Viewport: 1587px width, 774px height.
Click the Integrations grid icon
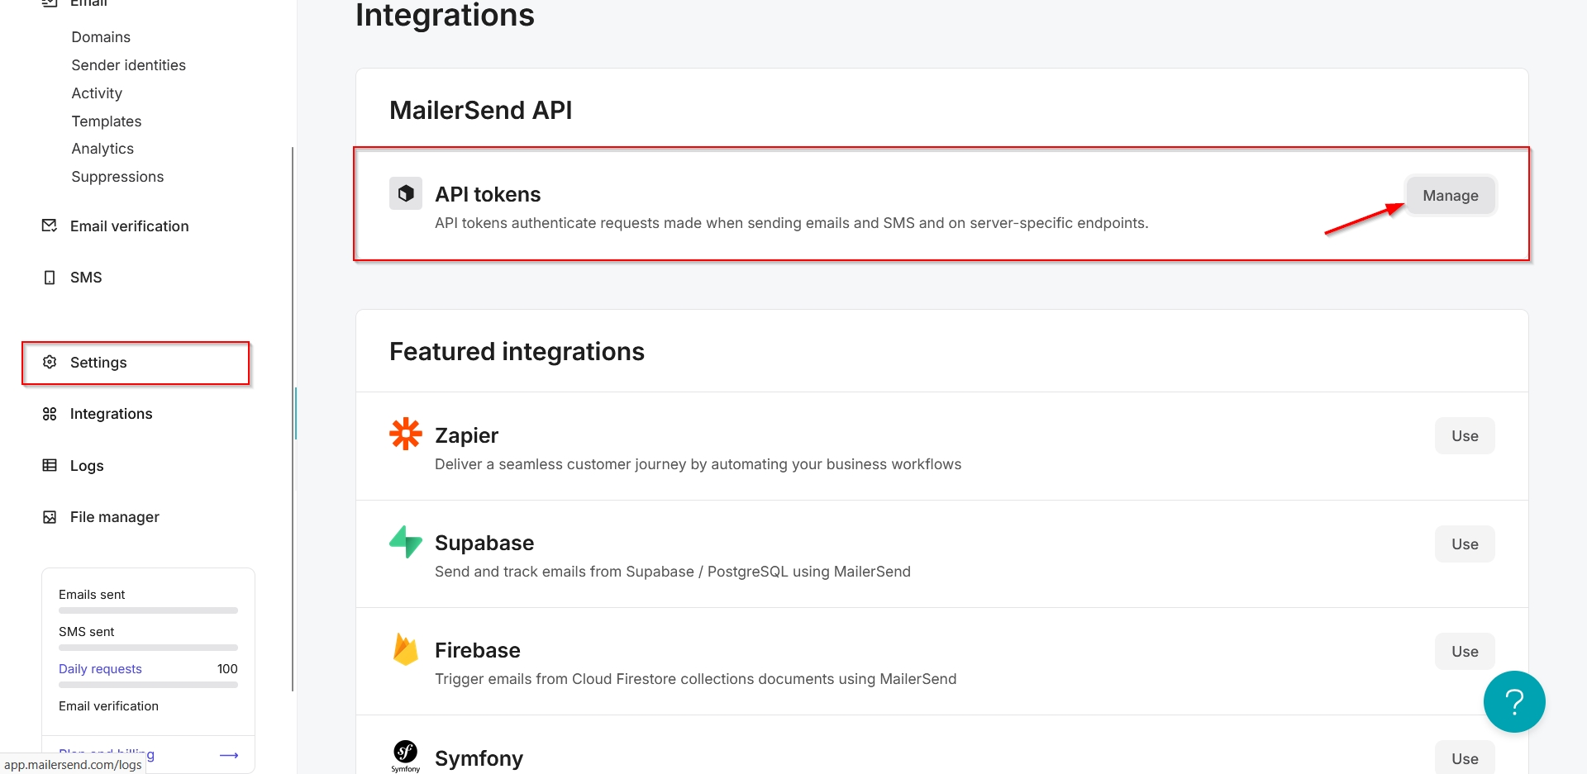(x=50, y=414)
